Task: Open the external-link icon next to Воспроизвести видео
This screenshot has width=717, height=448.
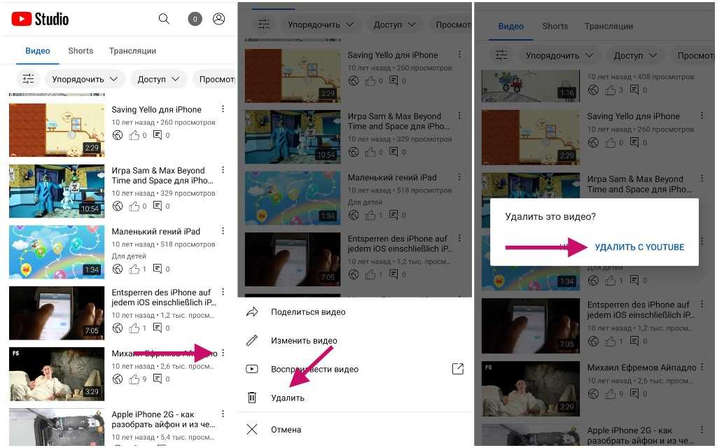Action: (457, 369)
